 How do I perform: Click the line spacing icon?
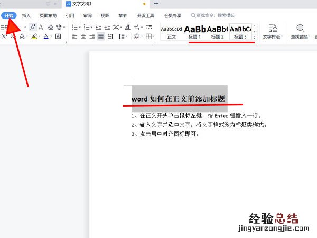122,36
